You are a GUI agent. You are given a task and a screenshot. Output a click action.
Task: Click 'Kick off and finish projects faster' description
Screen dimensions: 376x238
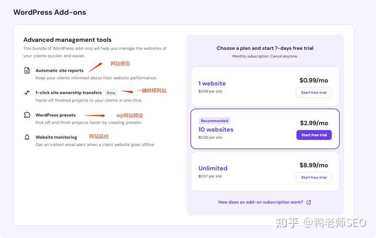click(x=88, y=122)
